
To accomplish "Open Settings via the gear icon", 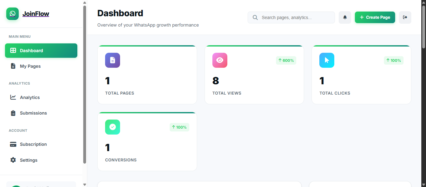I will 13,160.
